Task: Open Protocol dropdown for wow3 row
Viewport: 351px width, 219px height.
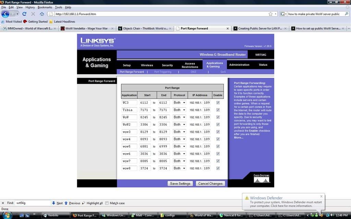Action: tap(179, 132)
